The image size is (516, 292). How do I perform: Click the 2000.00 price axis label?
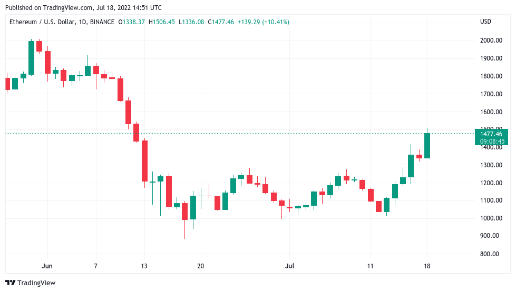491,41
